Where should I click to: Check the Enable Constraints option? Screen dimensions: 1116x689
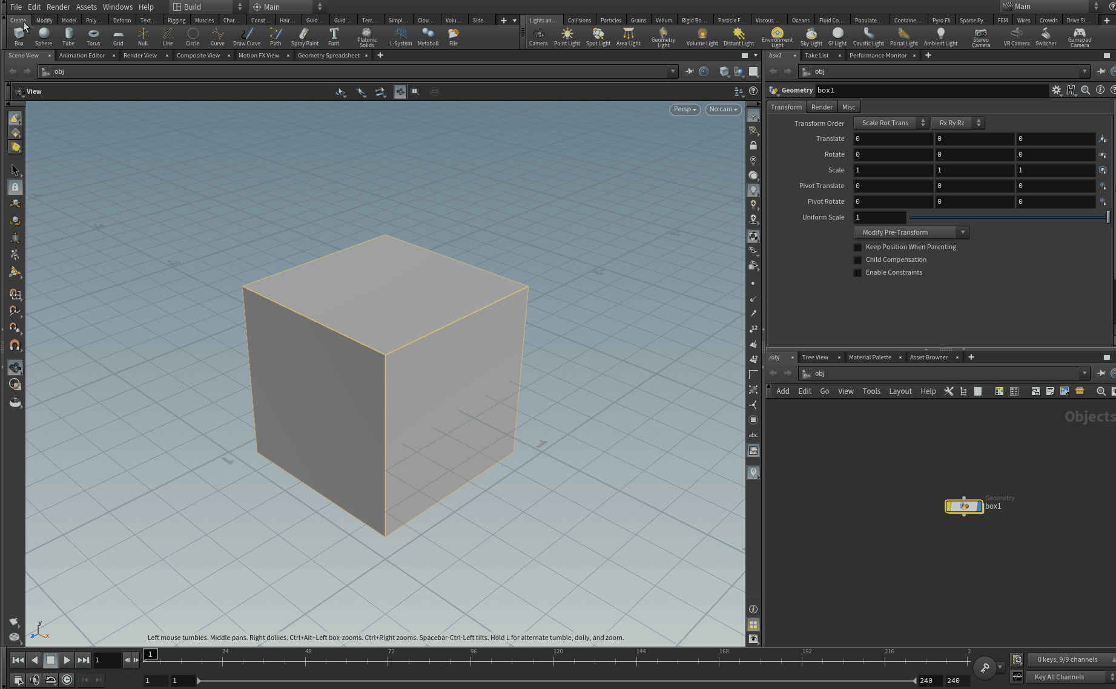coord(857,273)
